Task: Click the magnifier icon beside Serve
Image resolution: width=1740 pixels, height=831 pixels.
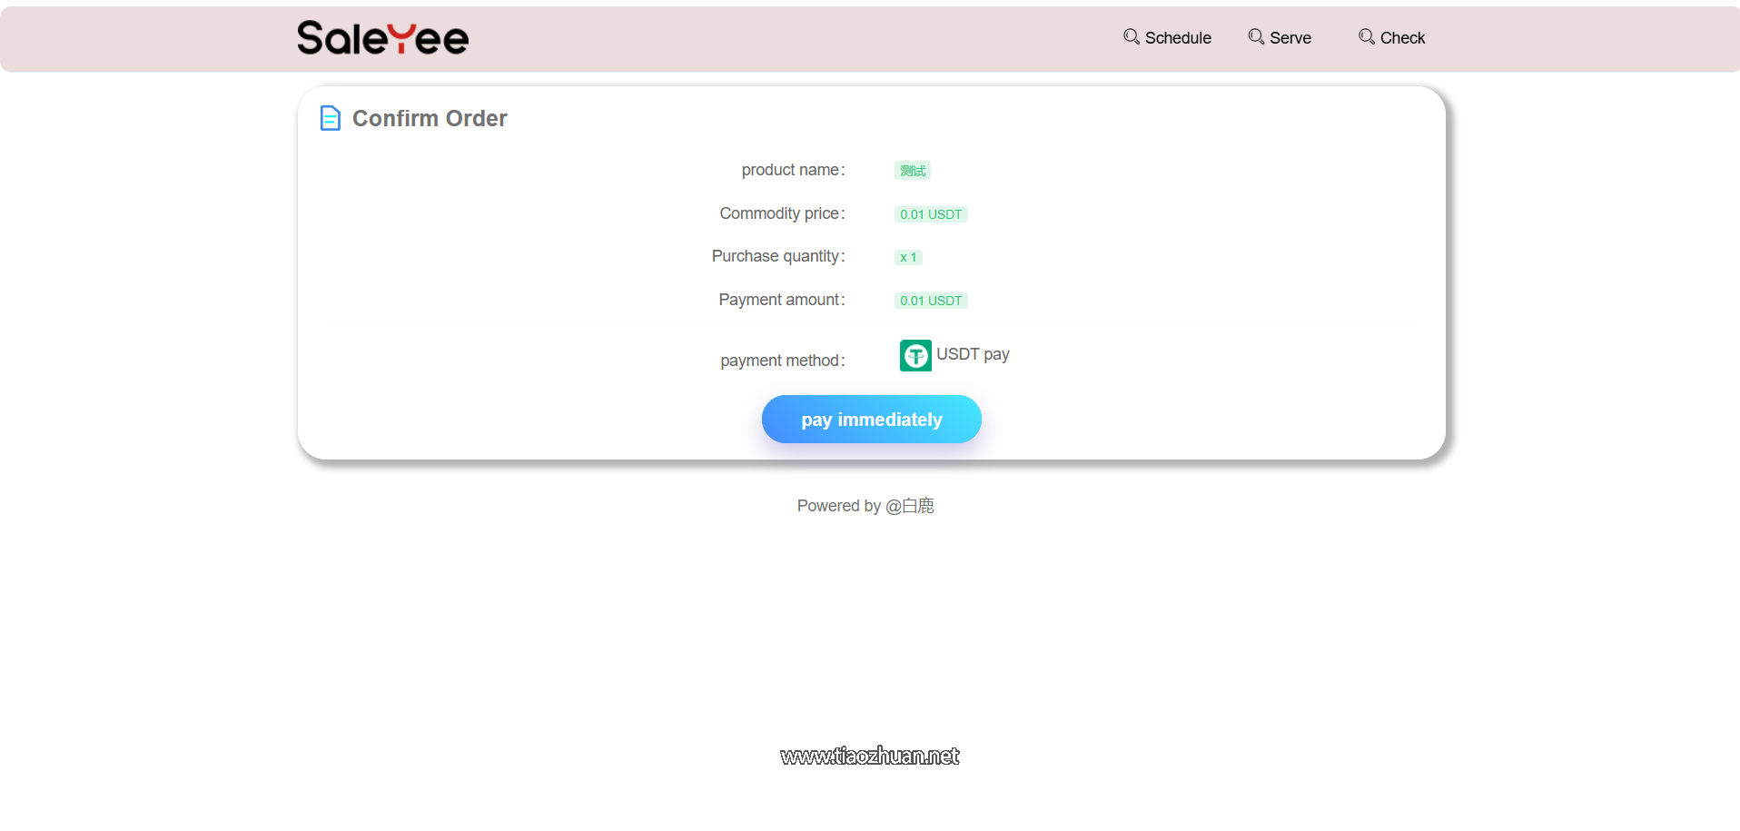Action: point(1256,36)
